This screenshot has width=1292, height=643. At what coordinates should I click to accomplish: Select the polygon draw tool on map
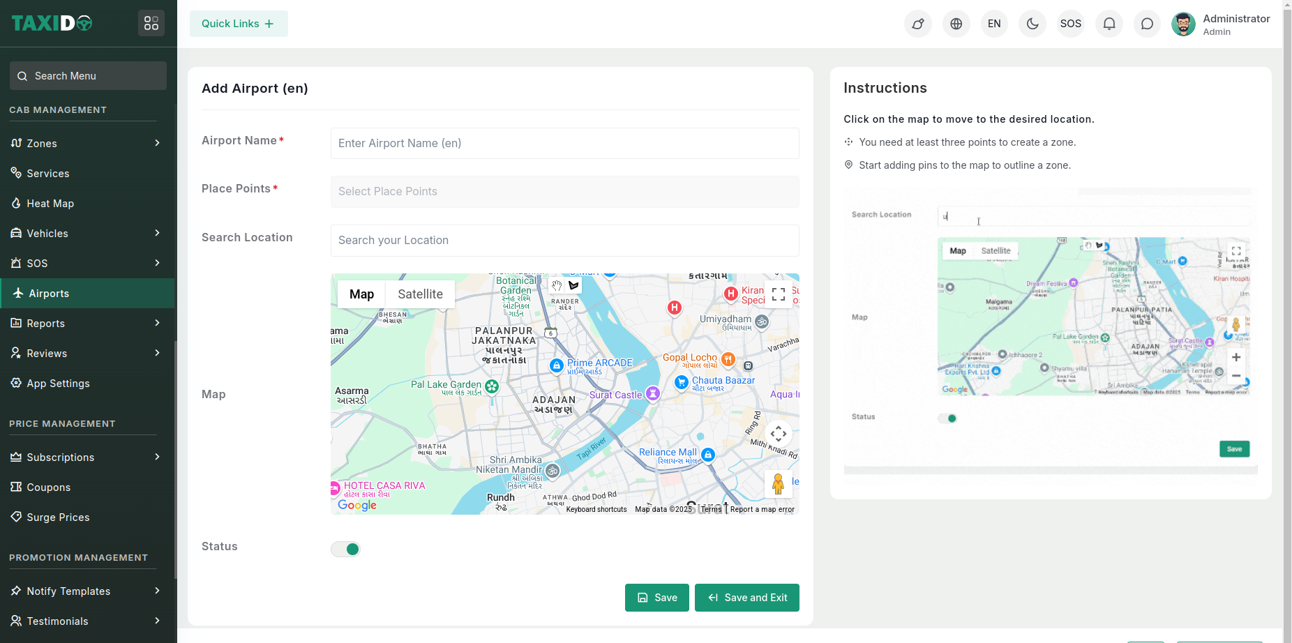point(573,285)
